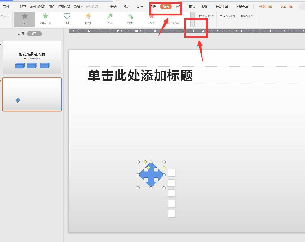305x242 pixels.
Task: Click 输出为PDF in the toolbar
Action: [x=37, y=7]
